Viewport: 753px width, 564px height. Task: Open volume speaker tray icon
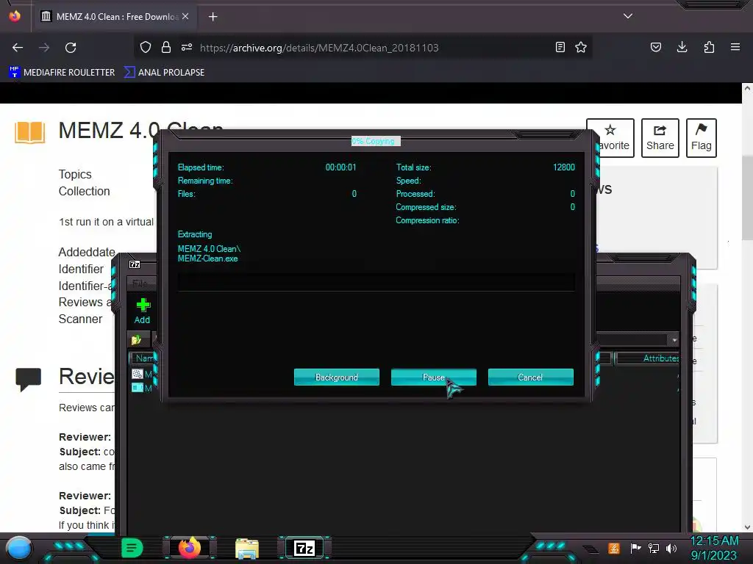click(671, 548)
